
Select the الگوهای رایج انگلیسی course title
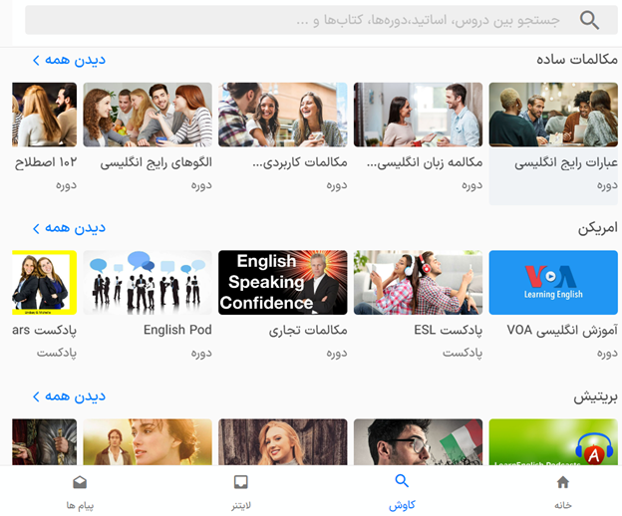[155, 162]
